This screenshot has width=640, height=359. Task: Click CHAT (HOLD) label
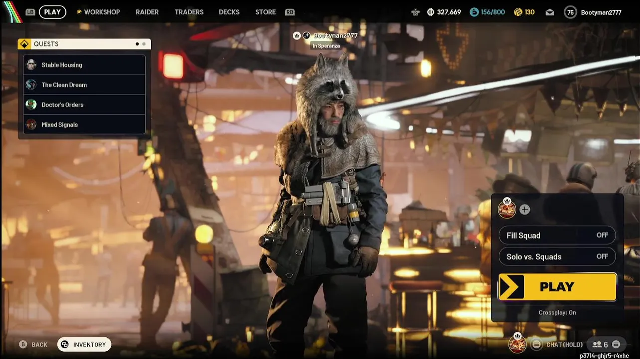(564, 345)
